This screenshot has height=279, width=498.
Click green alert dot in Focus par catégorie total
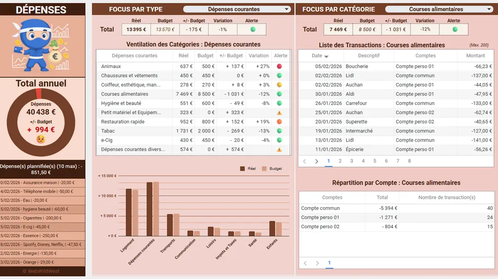(x=455, y=30)
